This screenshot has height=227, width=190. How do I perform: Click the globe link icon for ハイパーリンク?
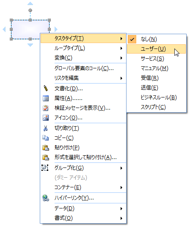[46, 198]
